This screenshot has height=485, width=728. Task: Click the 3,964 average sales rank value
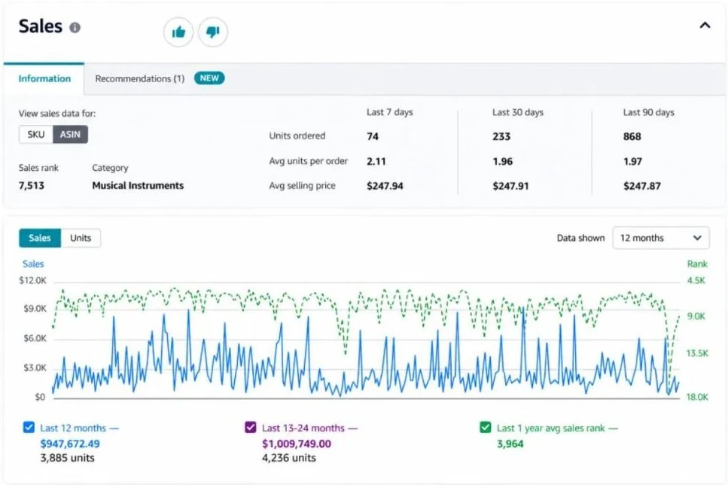(x=510, y=444)
